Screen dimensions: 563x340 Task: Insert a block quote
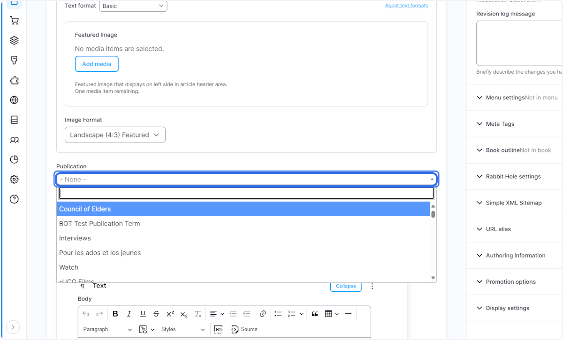(315, 314)
